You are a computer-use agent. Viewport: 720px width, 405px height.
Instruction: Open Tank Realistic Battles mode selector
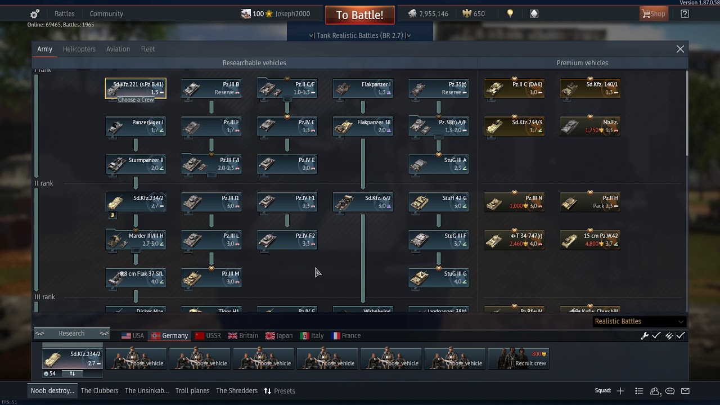coord(360,35)
